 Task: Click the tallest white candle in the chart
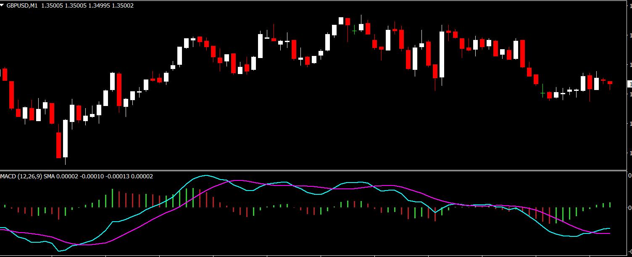[x=442, y=54]
